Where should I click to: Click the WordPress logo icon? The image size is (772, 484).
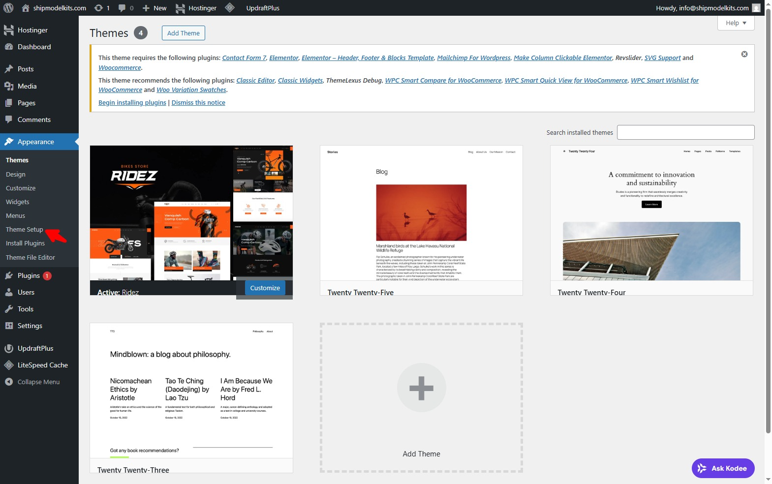click(x=8, y=8)
